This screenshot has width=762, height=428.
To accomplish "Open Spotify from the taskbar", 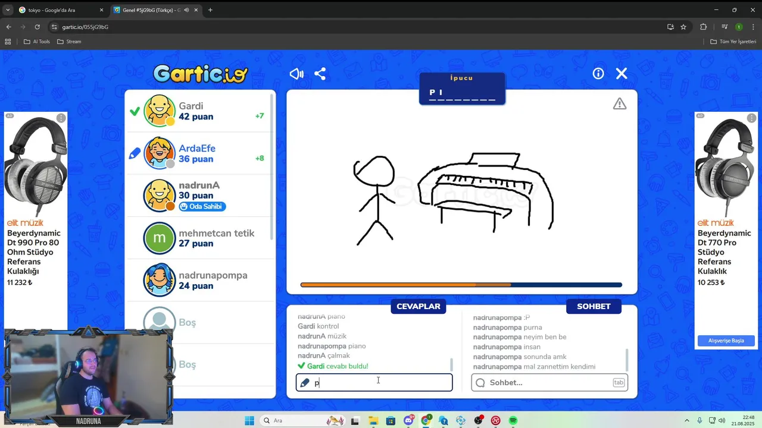I will (x=513, y=421).
